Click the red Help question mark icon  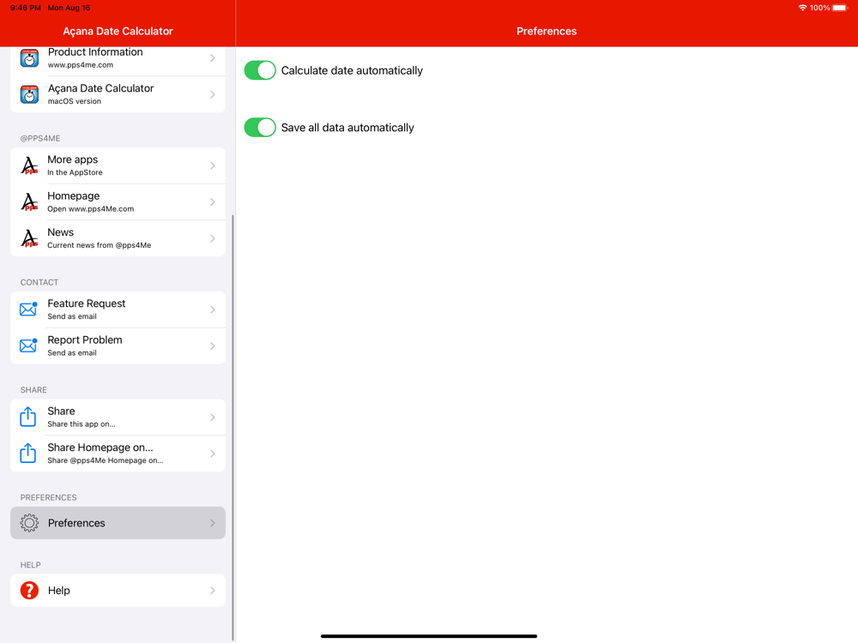29,591
